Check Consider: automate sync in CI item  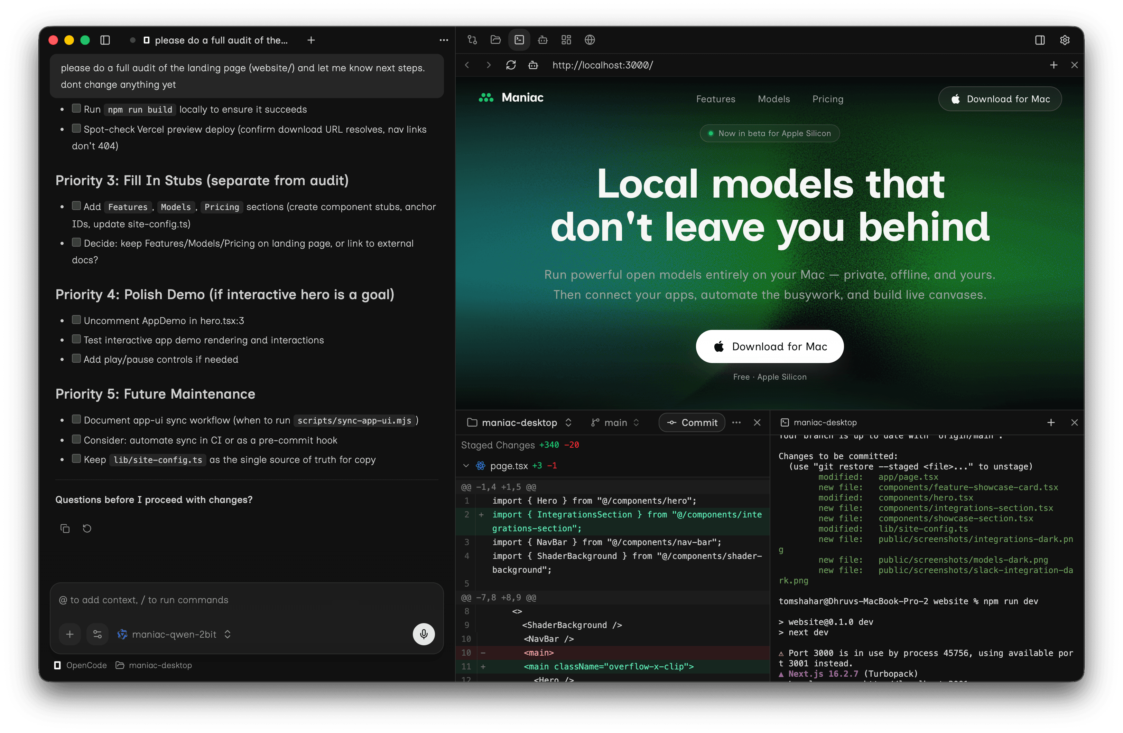point(76,439)
